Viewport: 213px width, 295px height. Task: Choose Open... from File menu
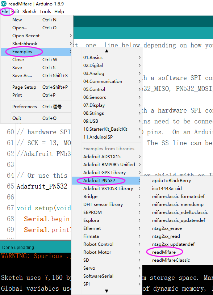[36, 28]
